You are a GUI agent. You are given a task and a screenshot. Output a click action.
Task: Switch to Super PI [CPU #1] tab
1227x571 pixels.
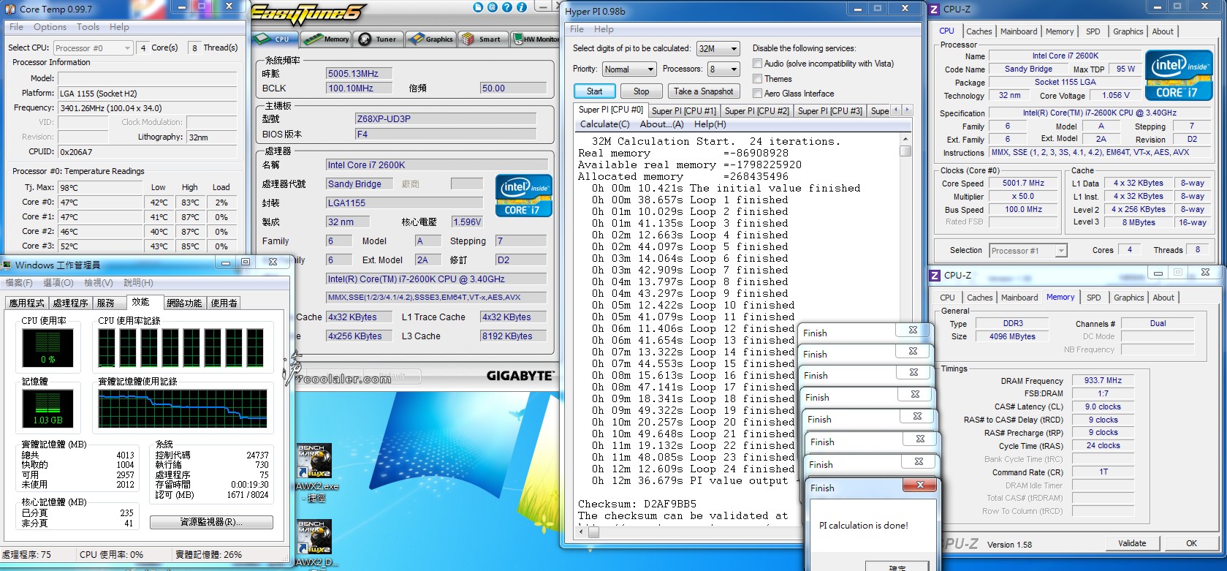tap(683, 111)
